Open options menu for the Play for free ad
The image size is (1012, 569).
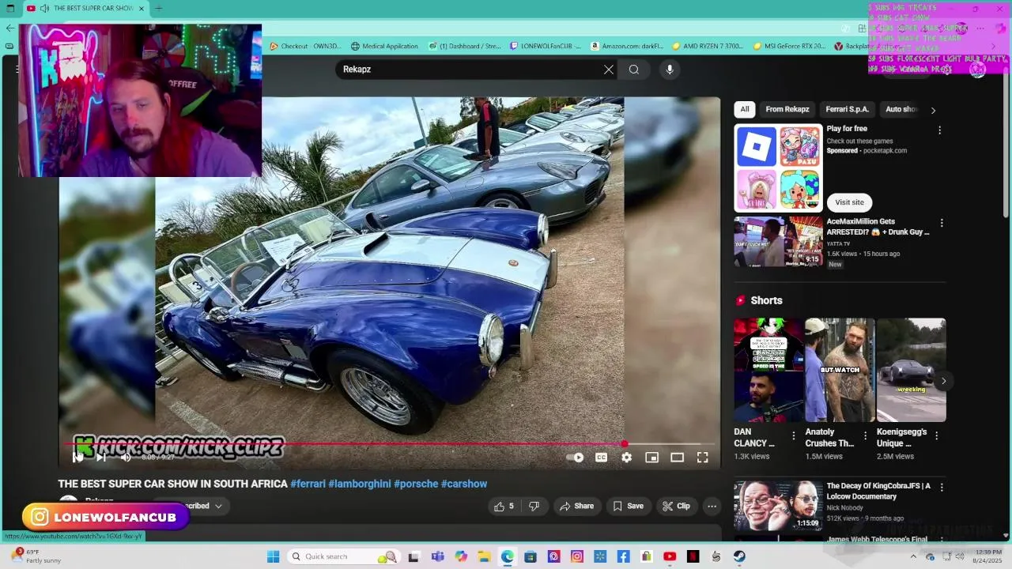[939, 130]
